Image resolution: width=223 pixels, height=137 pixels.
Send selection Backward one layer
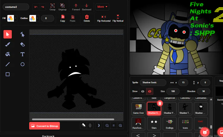click(x=87, y=7)
